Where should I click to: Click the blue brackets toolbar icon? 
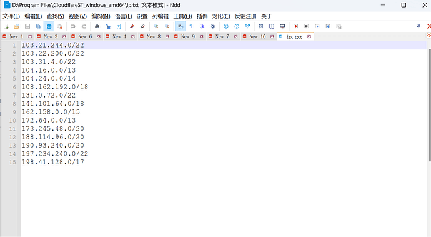coord(272,26)
